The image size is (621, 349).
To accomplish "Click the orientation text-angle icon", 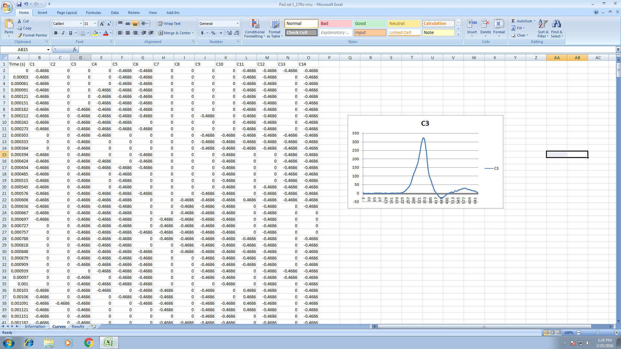I will (145, 24).
